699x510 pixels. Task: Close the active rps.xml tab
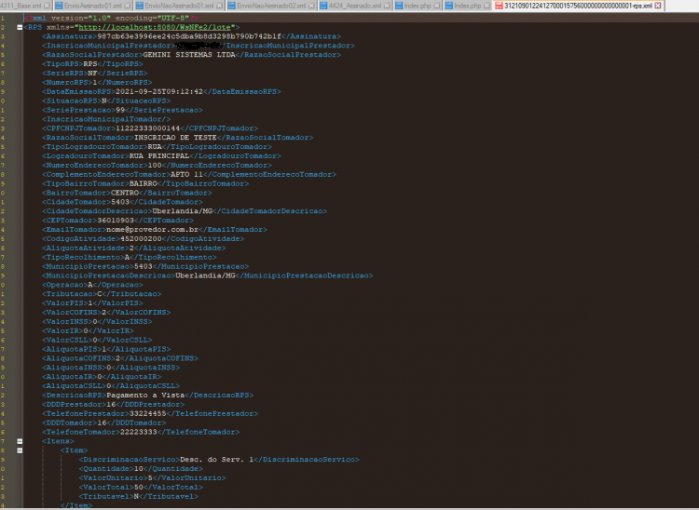(658, 6)
